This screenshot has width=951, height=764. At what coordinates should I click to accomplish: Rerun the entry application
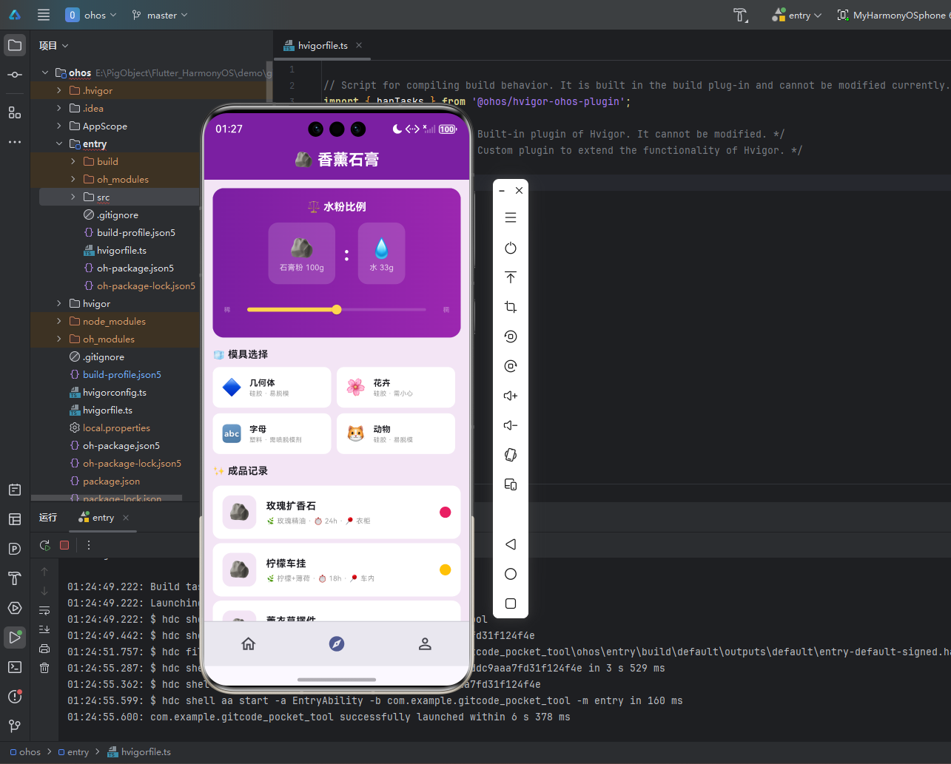45,545
